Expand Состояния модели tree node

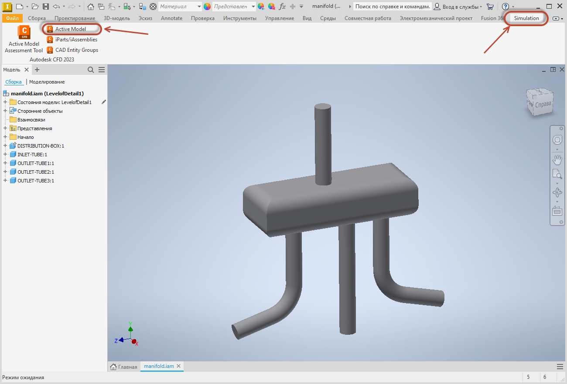5,102
